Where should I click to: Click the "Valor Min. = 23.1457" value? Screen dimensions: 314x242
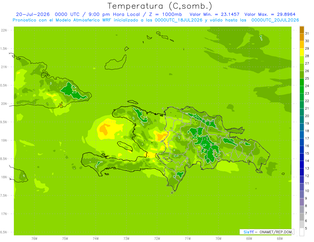[214, 14]
